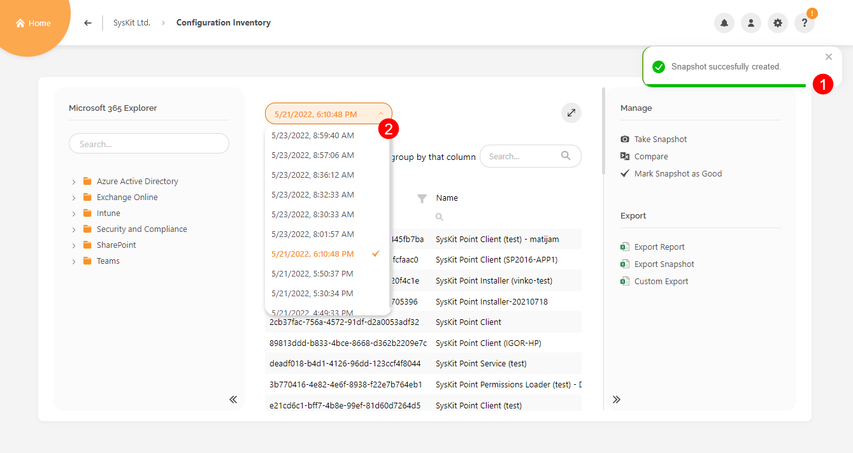Expand the Security and Compliance node
Image resolution: width=853 pixels, height=453 pixels.
[x=74, y=229]
